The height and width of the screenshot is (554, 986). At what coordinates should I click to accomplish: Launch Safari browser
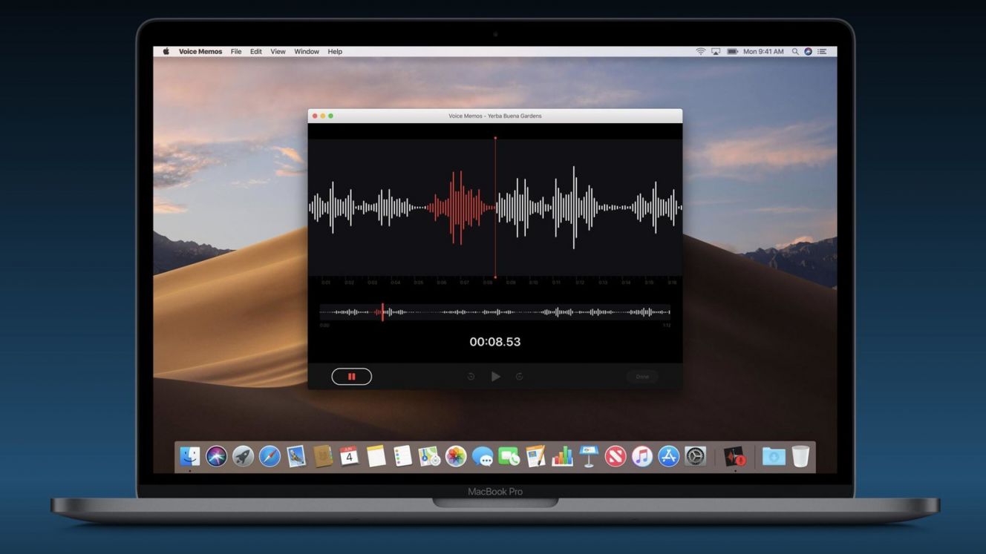point(270,456)
